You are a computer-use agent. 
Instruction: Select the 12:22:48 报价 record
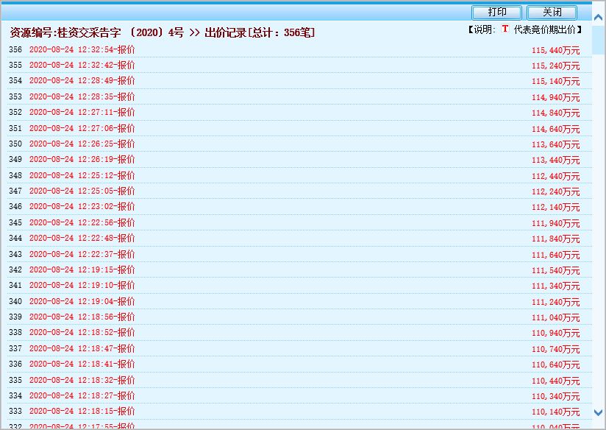pos(82,239)
